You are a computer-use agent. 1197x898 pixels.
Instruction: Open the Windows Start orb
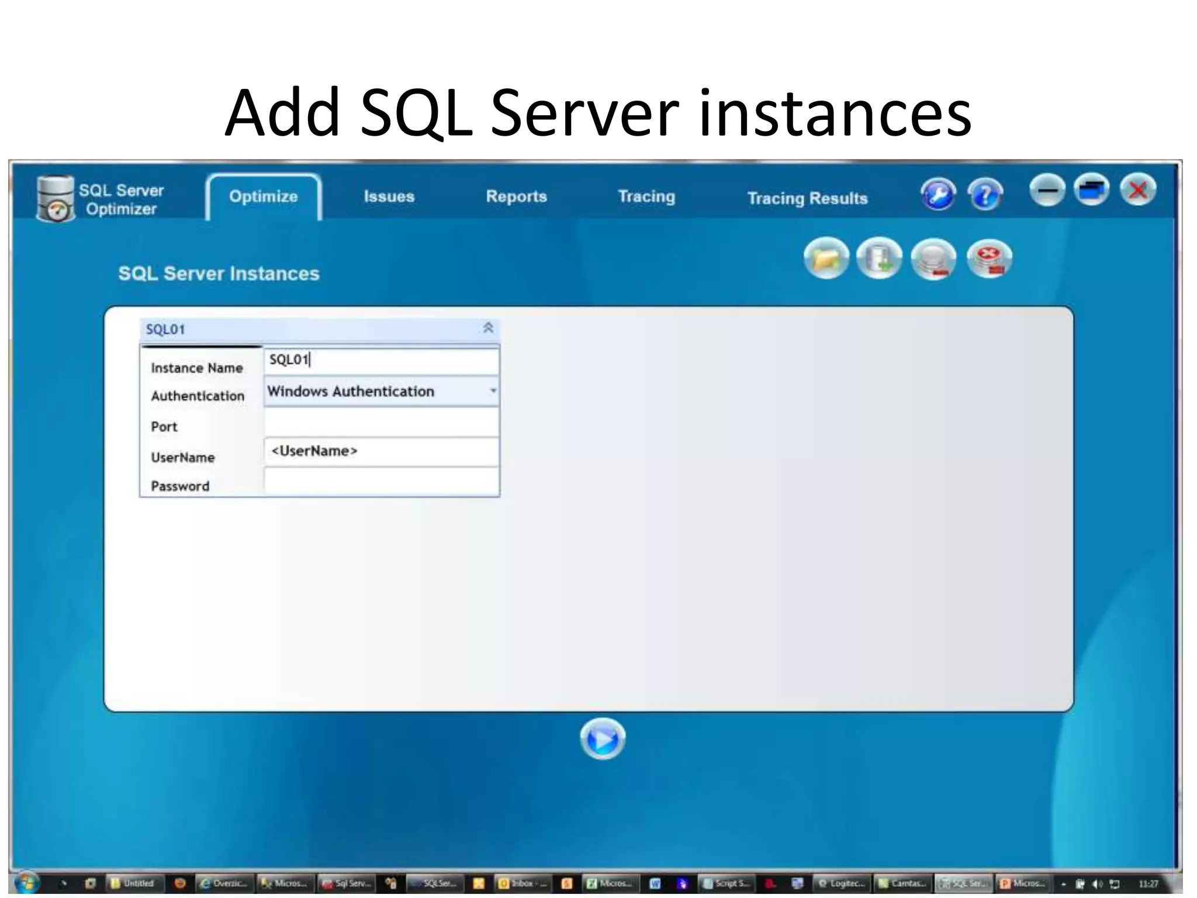pyautogui.click(x=26, y=883)
